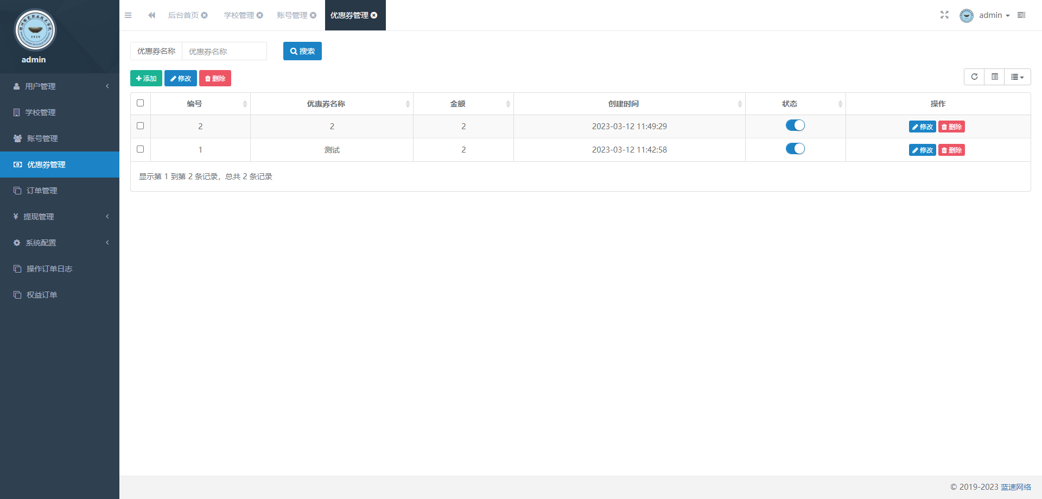Close the 学校管理 tab via its x icon
Screen dimensions: 1042x499
(x=260, y=15)
